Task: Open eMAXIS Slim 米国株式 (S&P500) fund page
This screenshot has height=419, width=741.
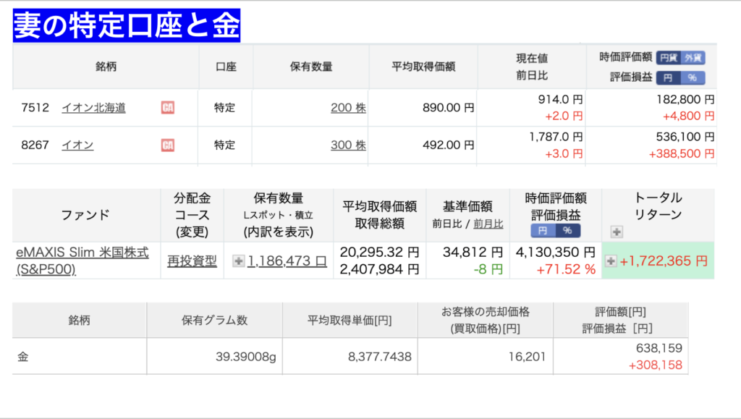Action: [x=82, y=261]
